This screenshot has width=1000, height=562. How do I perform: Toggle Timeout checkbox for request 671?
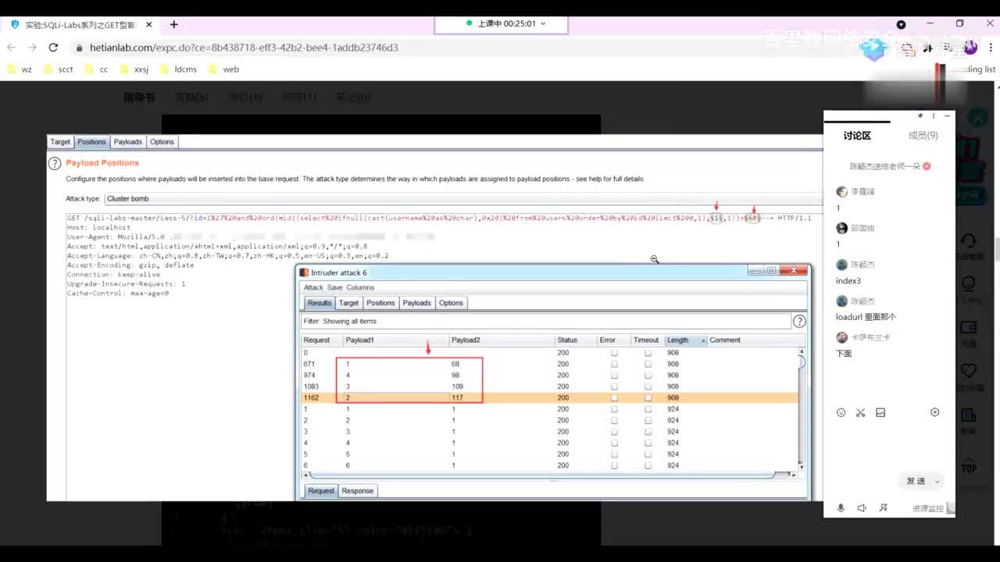pyautogui.click(x=648, y=365)
